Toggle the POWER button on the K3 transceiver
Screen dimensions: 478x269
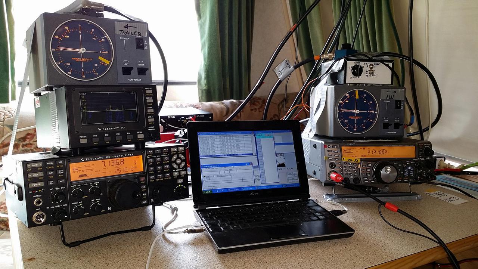pos(36,185)
